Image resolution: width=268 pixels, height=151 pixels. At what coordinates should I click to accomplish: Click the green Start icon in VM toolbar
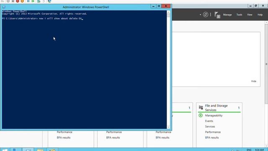33,1
